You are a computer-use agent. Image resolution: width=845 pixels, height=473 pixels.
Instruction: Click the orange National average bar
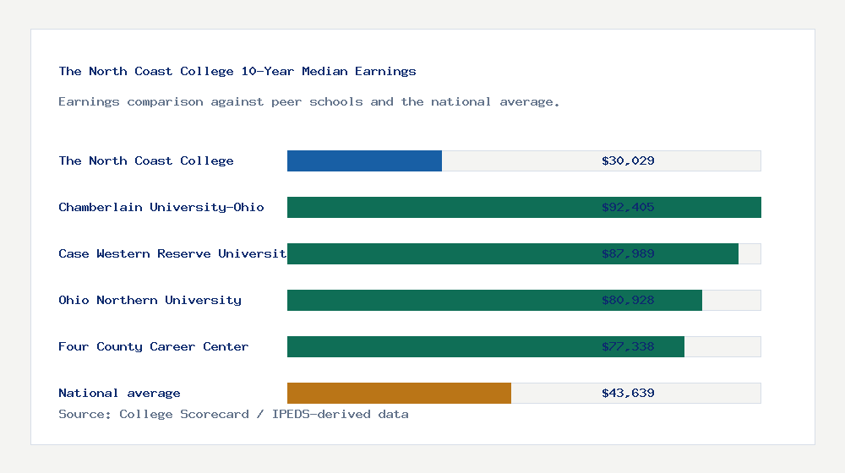pyautogui.click(x=399, y=394)
